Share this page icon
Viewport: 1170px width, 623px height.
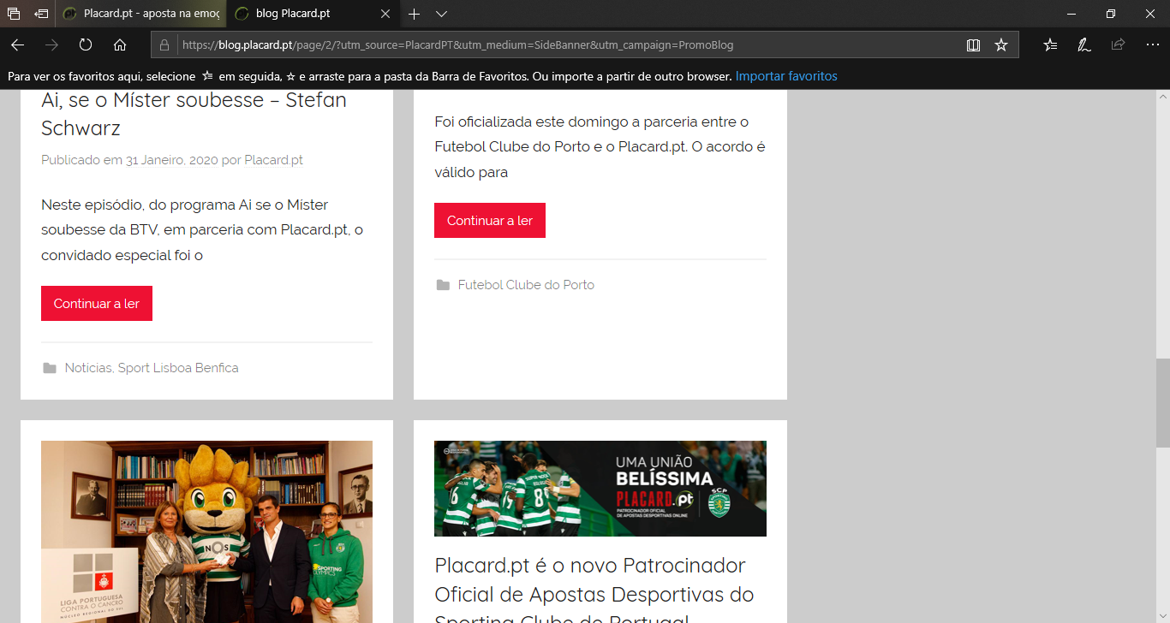coord(1118,44)
